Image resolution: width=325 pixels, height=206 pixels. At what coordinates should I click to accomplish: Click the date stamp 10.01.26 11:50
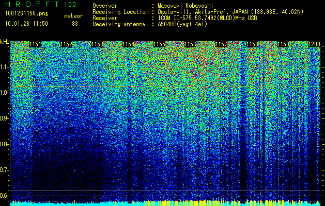(26, 24)
